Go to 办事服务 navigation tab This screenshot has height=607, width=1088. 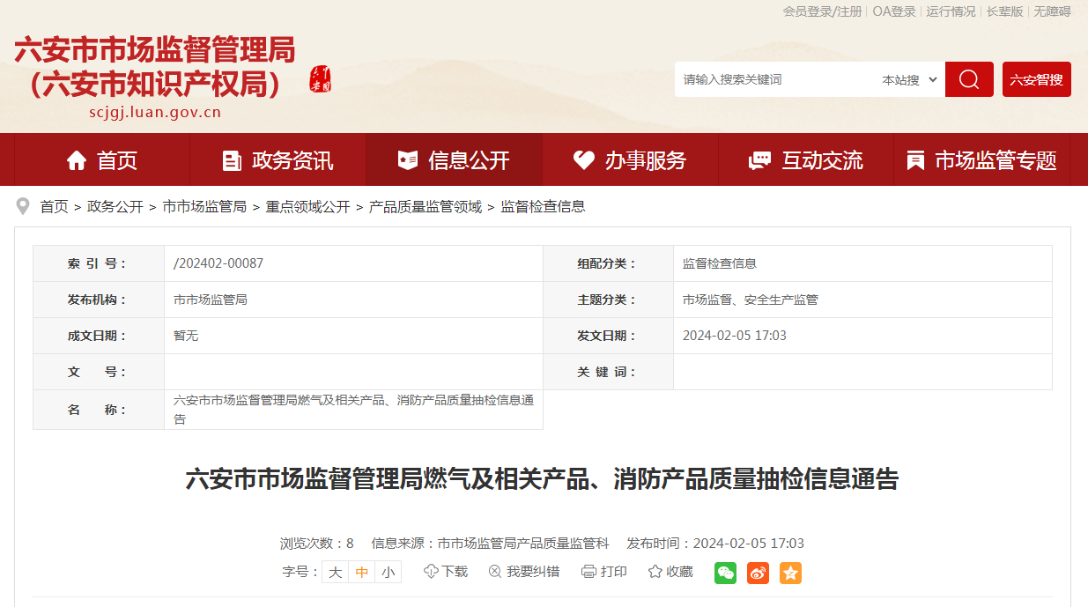click(x=630, y=160)
